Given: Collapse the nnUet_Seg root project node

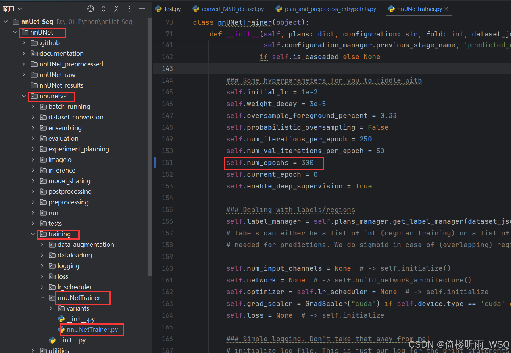Looking at the screenshot, I should (6, 22).
